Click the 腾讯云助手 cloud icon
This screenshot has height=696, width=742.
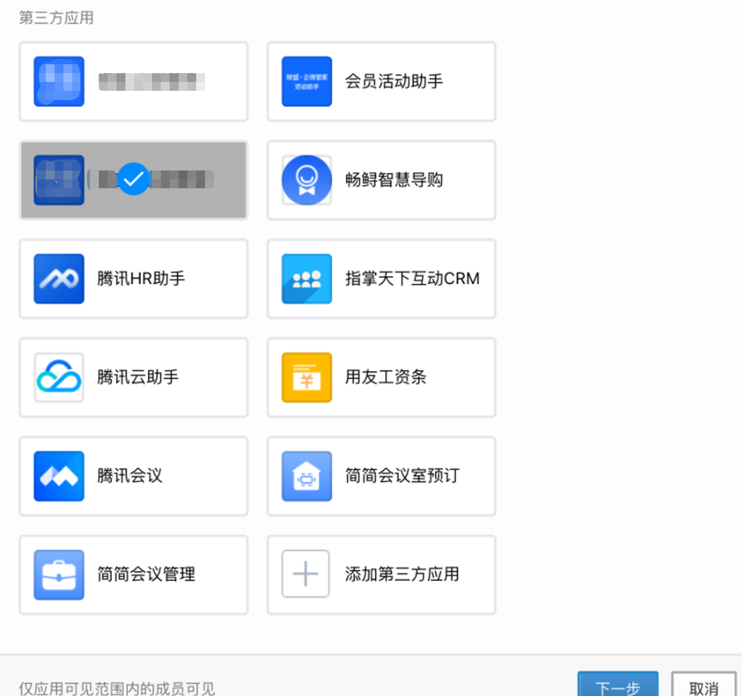59,377
